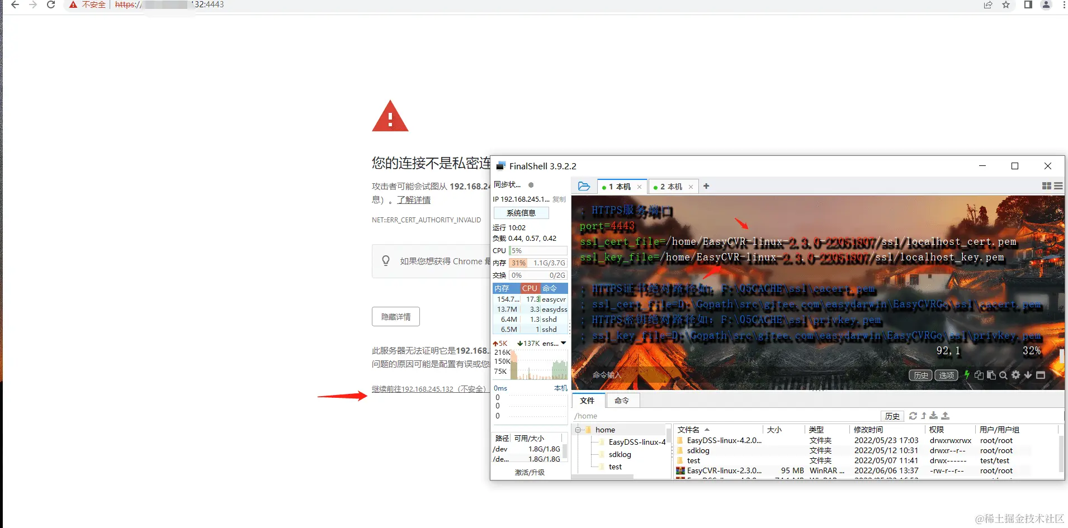Toggle terminal fullscreen window icon
The height and width of the screenshot is (528, 1068).
1041,375
